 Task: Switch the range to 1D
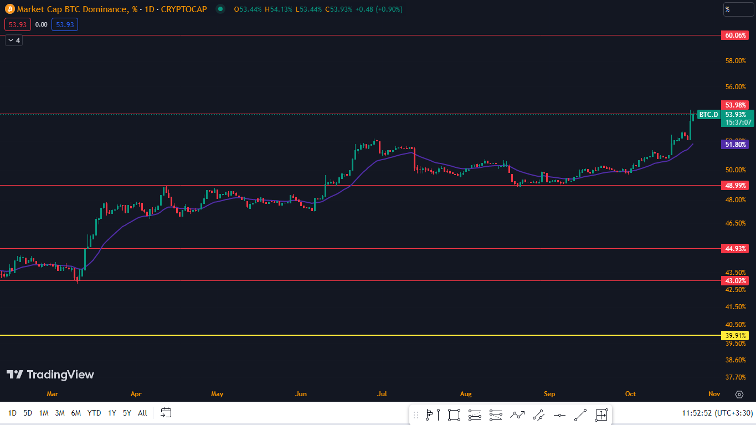click(x=12, y=413)
